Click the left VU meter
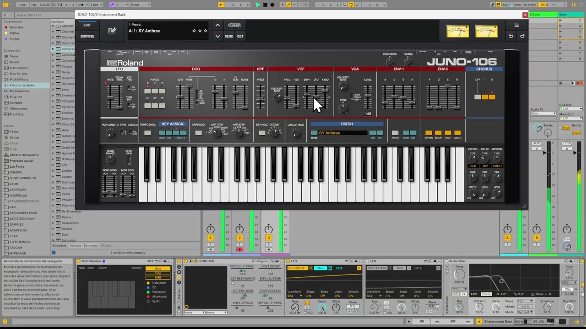Viewport: 586px width, 329px height. pos(457,31)
